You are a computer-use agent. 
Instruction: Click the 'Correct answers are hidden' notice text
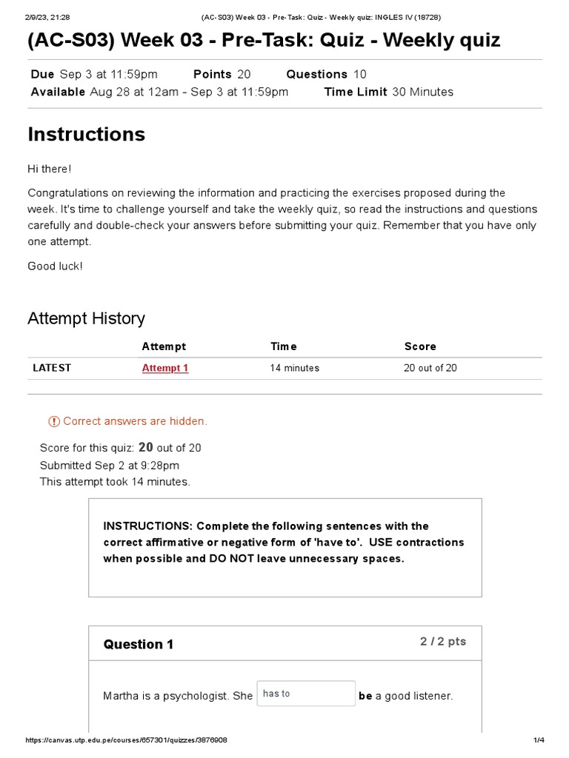pos(135,421)
